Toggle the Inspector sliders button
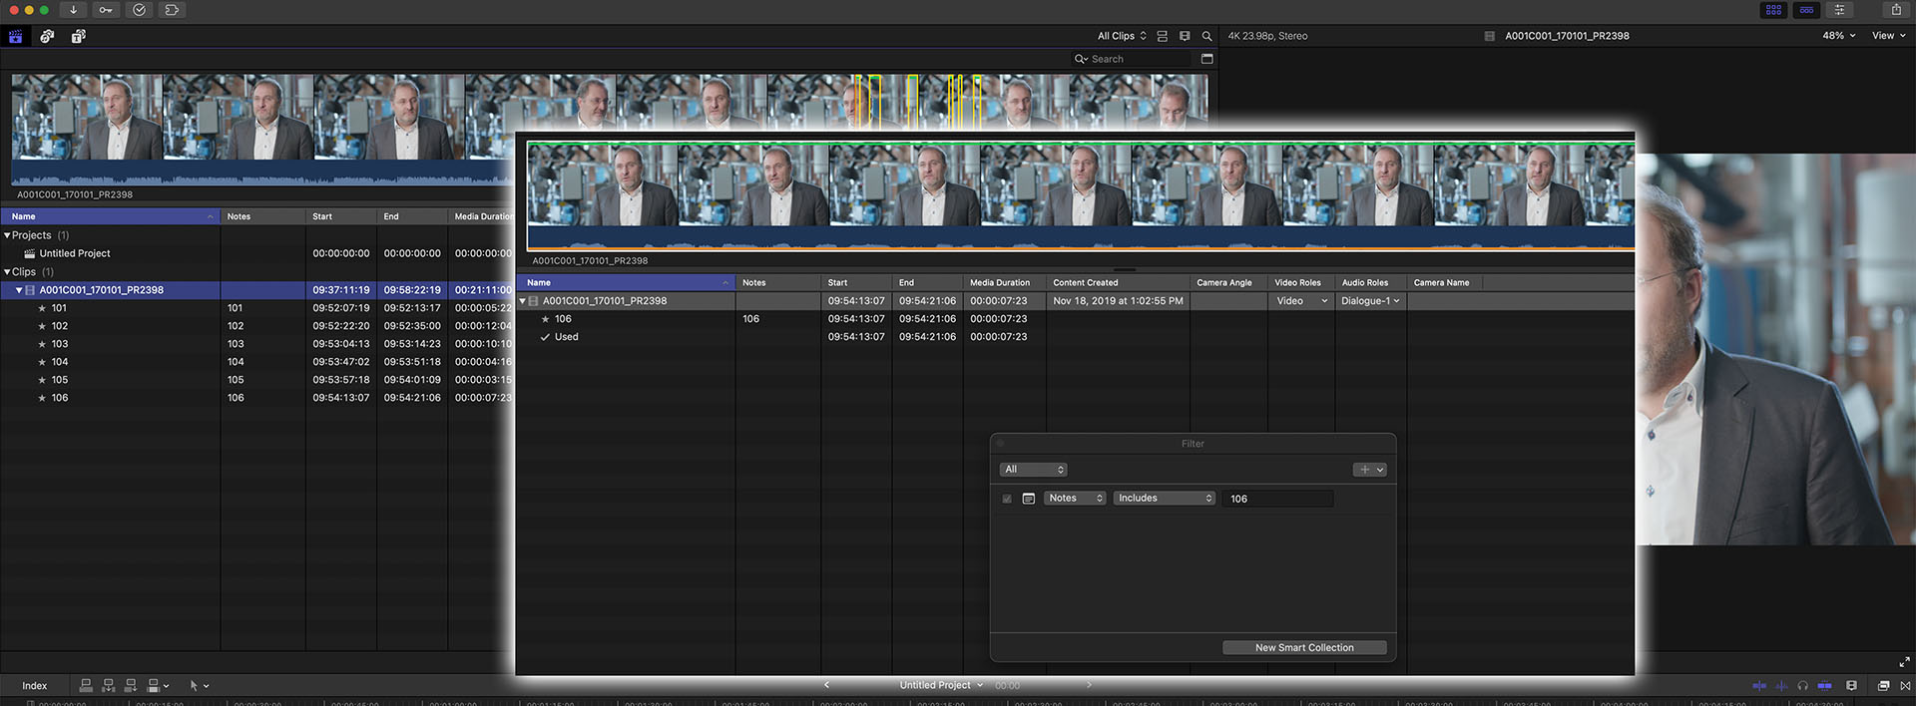Image resolution: width=1916 pixels, height=706 pixels. click(1839, 10)
